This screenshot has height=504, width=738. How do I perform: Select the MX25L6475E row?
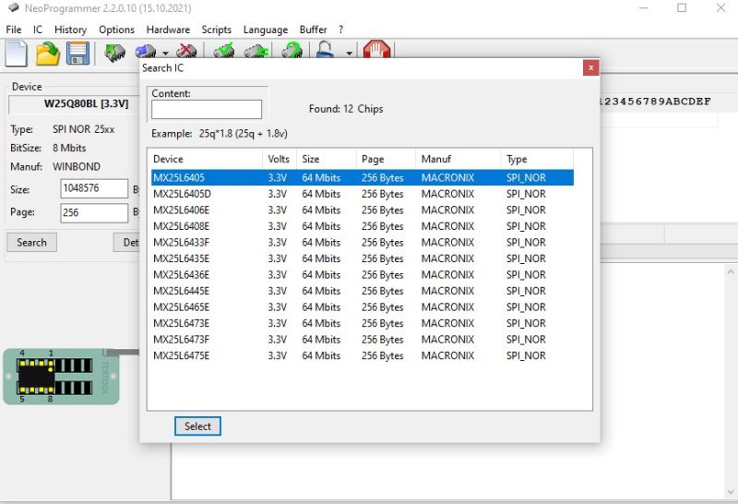[363, 355]
